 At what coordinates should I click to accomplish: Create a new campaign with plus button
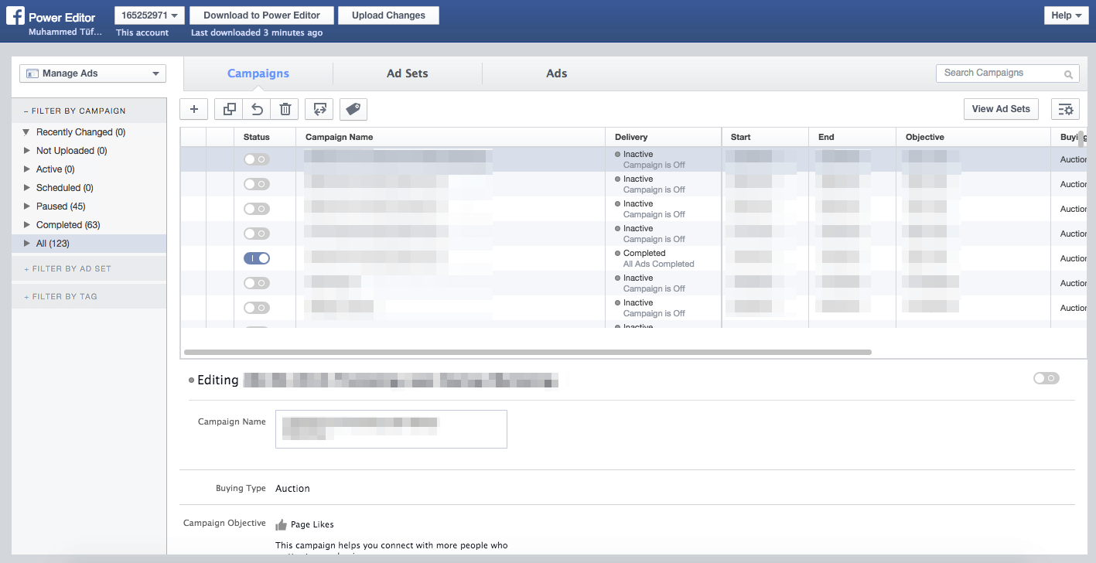(x=194, y=109)
